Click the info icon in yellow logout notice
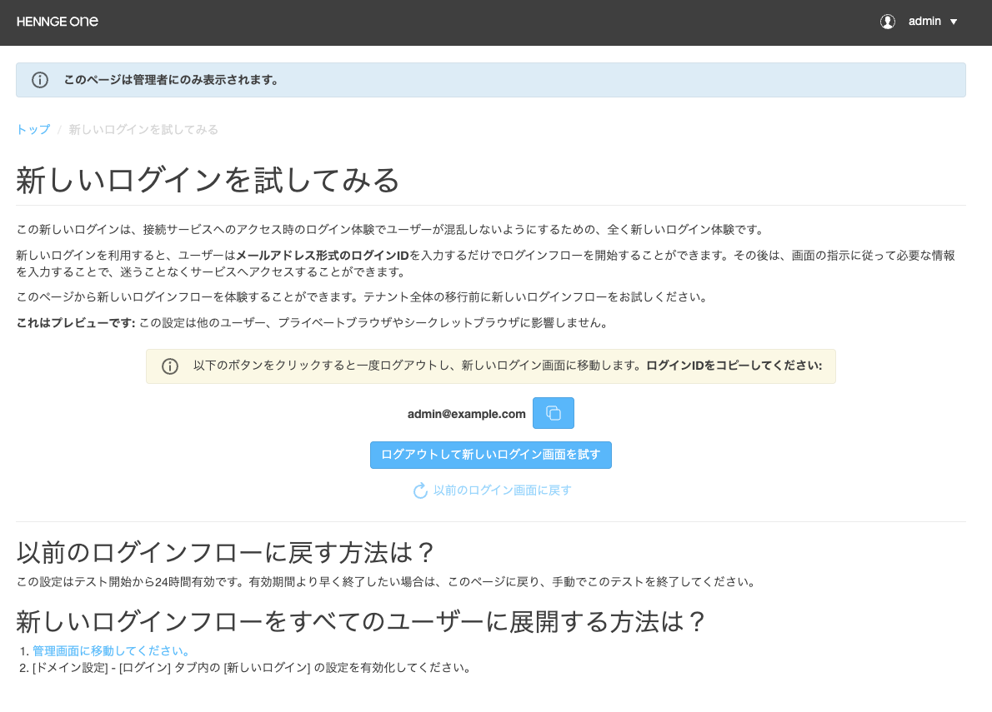 (170, 366)
